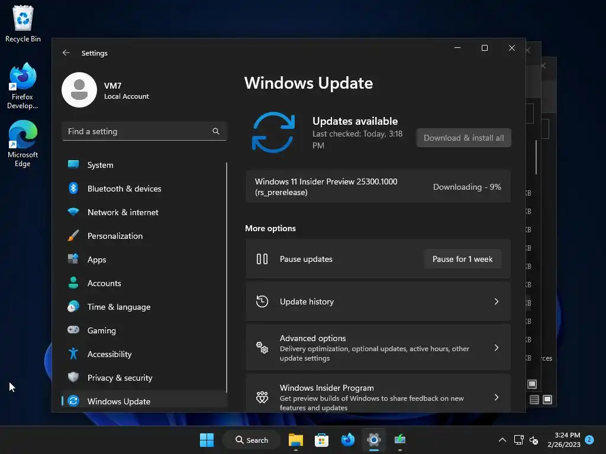Click the Bluetooth icon in sidebar
Screen dimensions: 606x454
point(73,189)
